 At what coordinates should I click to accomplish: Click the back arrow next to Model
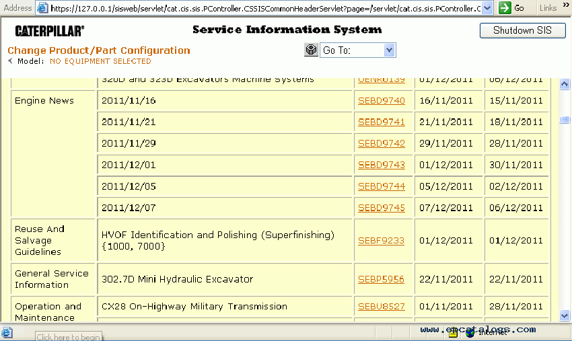coord(10,61)
